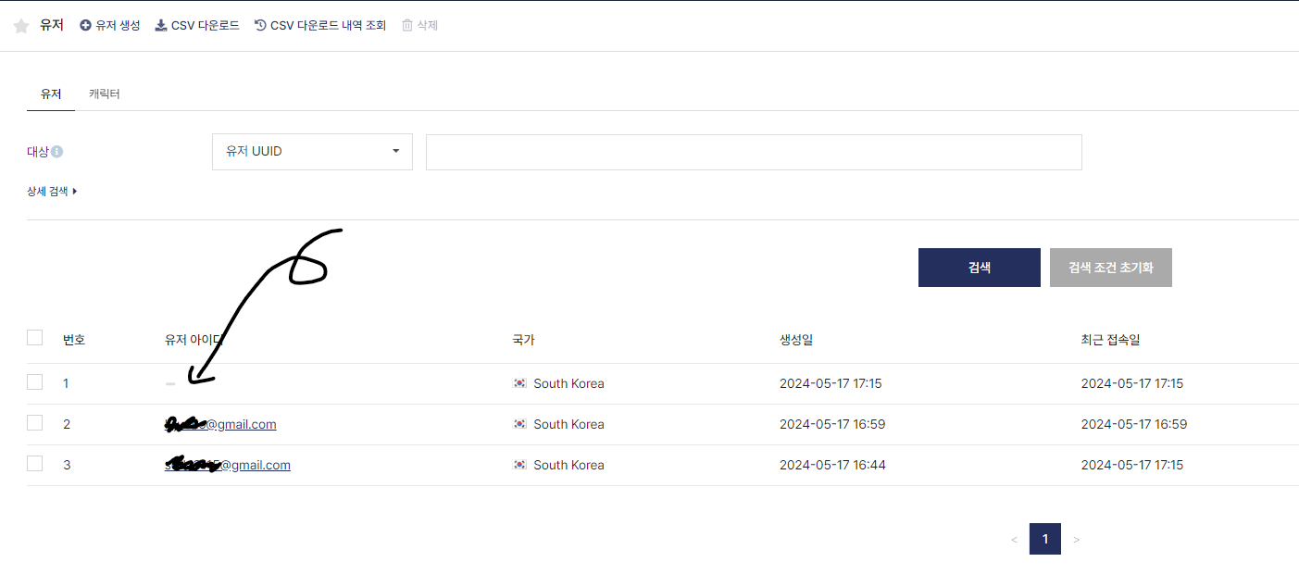The height and width of the screenshot is (587, 1299).
Task: Click the empty user ID dash in row 1
Action: coord(170,383)
